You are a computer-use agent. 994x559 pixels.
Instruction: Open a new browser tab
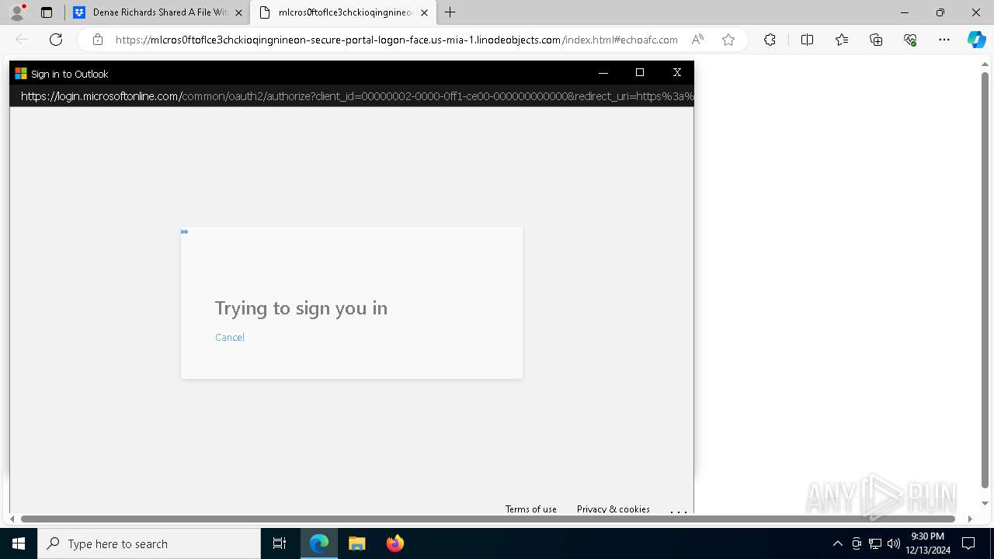point(450,12)
